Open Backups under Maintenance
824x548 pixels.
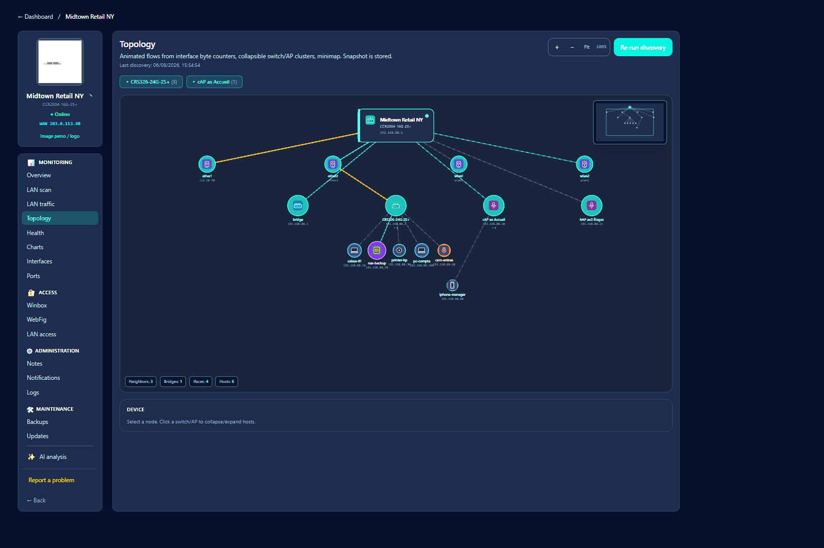point(60,422)
